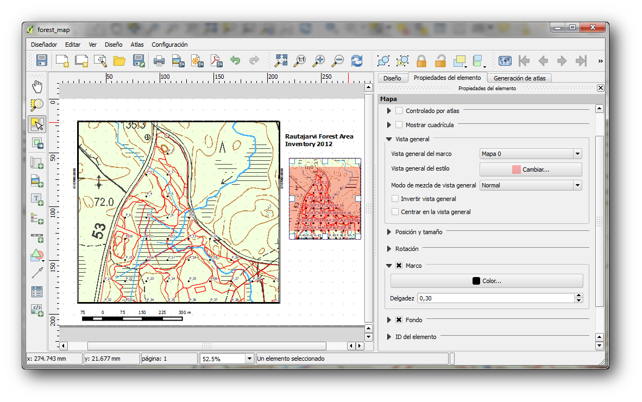Set zoom to 100% (1:1)
The width and height of the screenshot is (642, 402).
point(300,61)
